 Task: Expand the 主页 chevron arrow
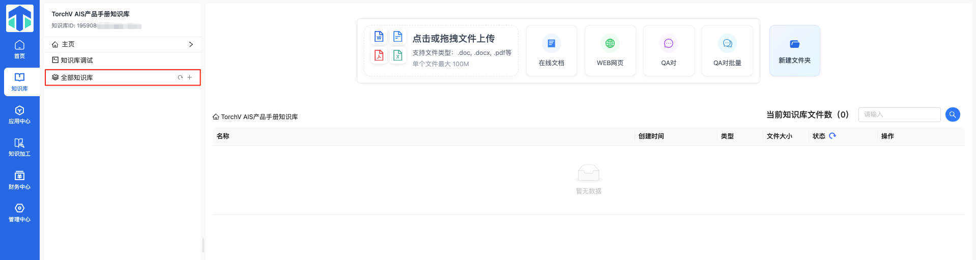[x=191, y=44]
